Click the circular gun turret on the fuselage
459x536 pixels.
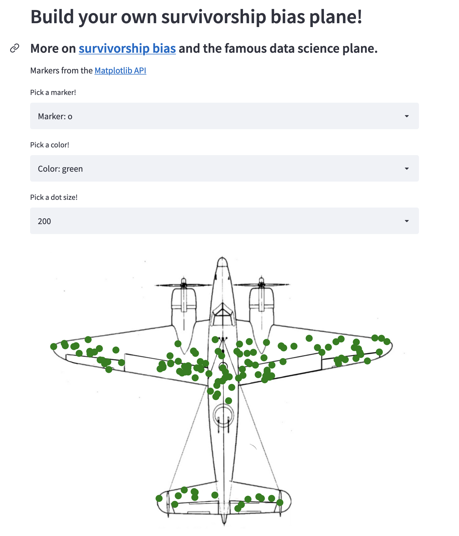223,415
